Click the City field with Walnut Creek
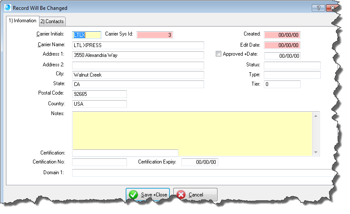This screenshot has width=350, height=214. coord(138,75)
